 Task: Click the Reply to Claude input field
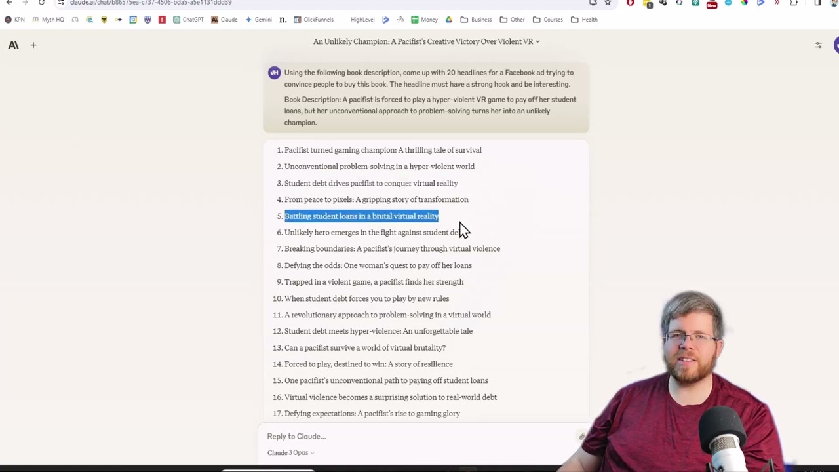pos(419,436)
